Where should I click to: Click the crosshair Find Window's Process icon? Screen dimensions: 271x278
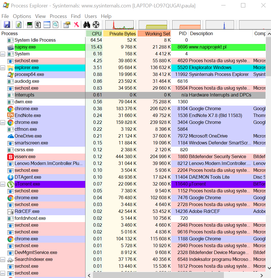point(96,25)
